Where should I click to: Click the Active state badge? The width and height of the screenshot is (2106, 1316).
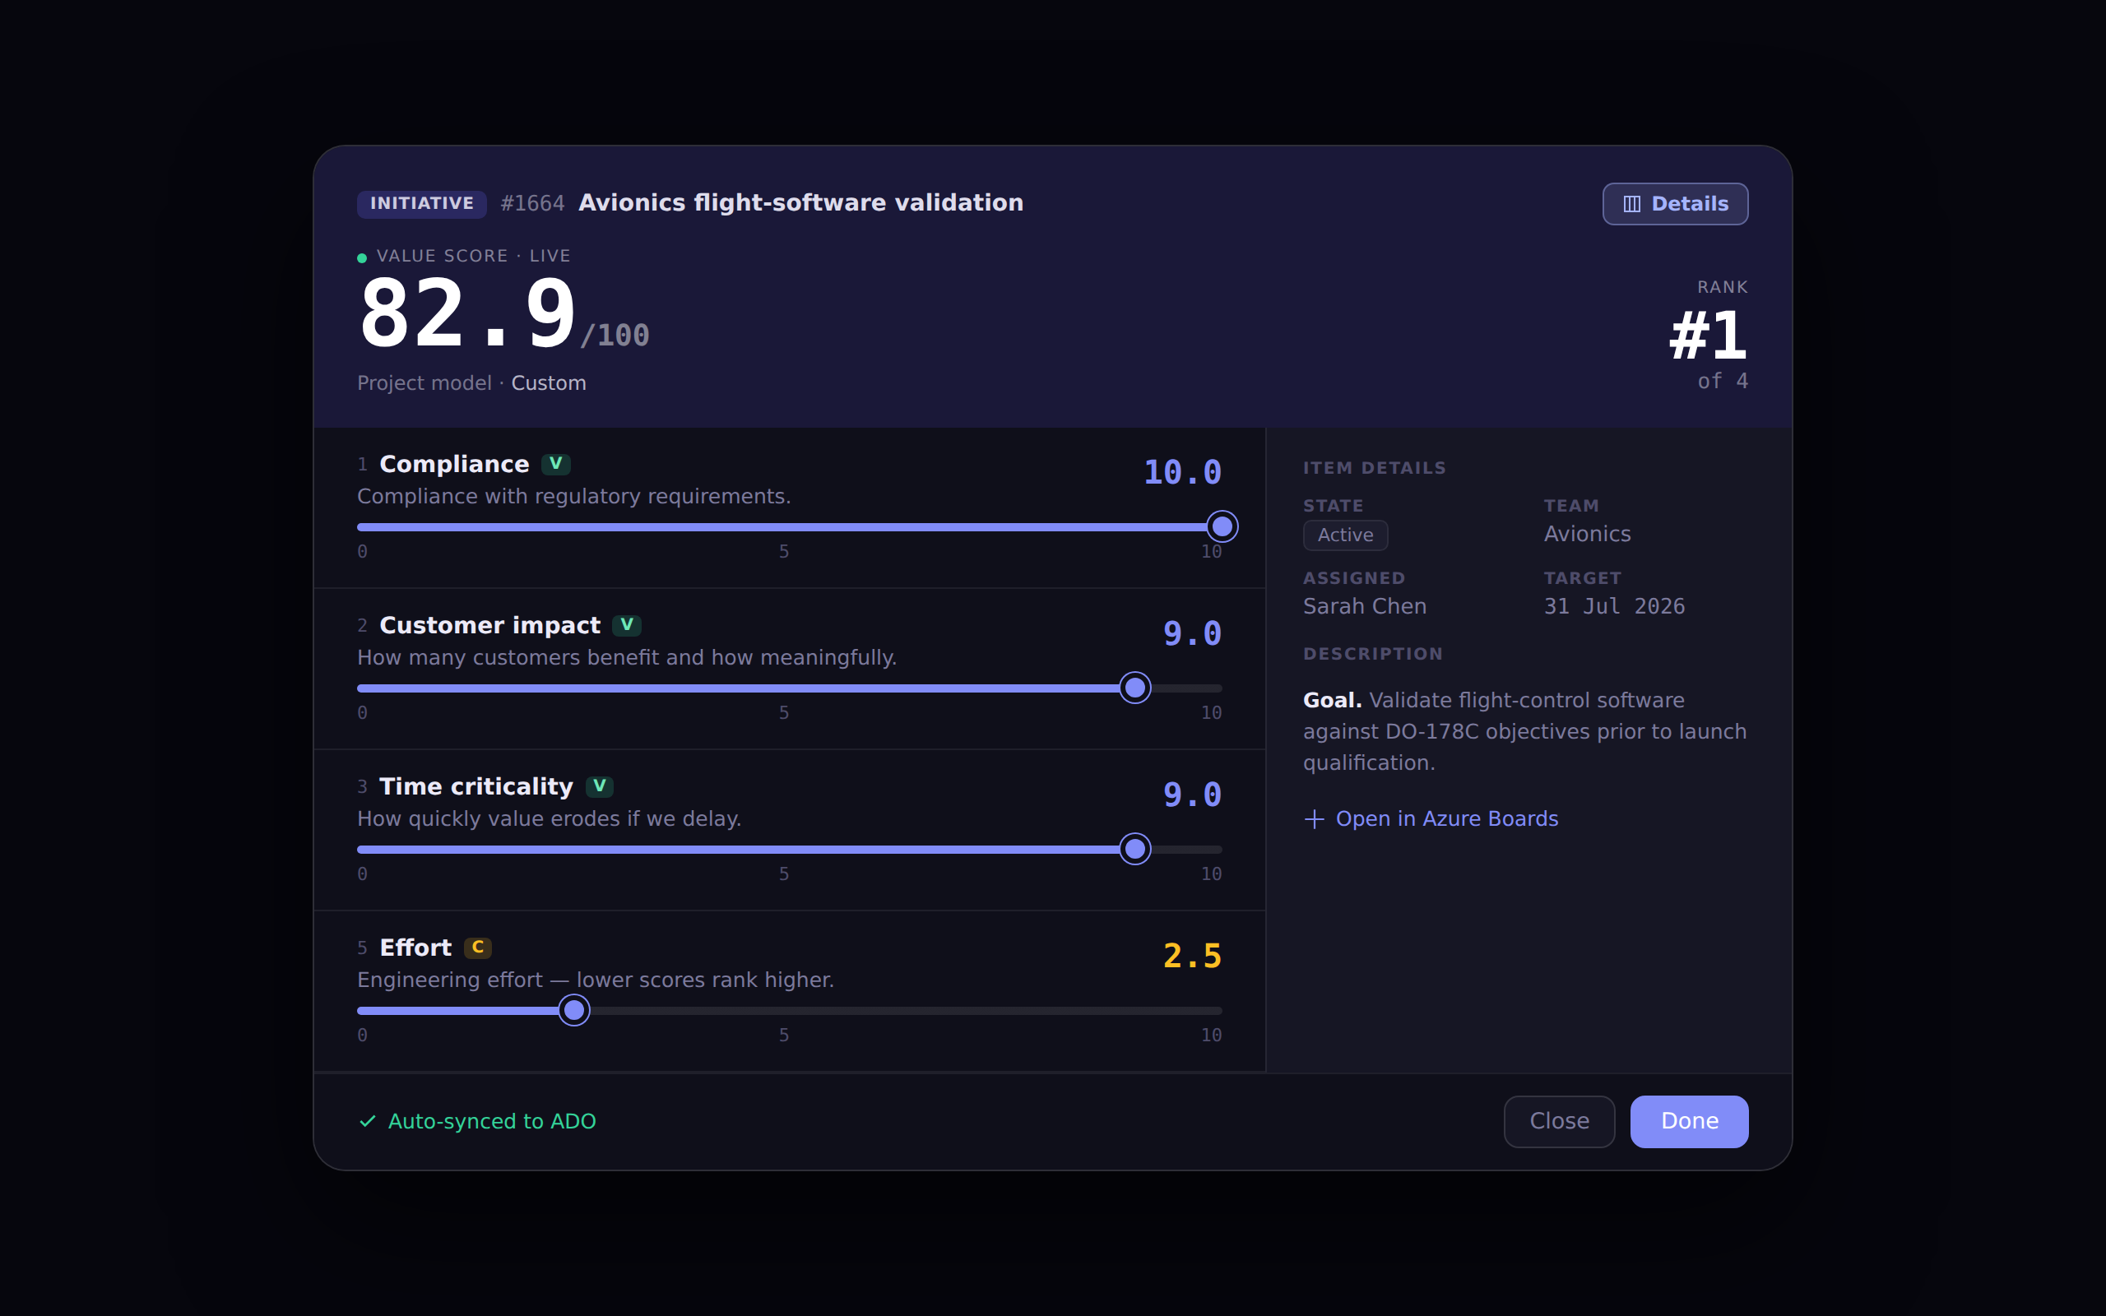[x=1345, y=535]
